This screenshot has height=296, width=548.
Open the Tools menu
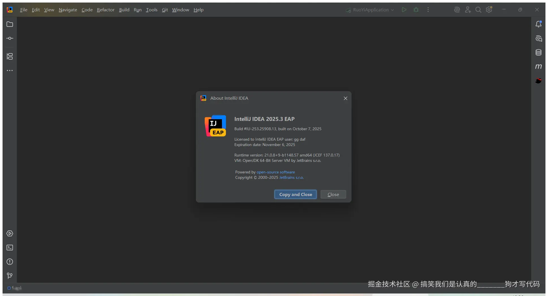[152, 10]
